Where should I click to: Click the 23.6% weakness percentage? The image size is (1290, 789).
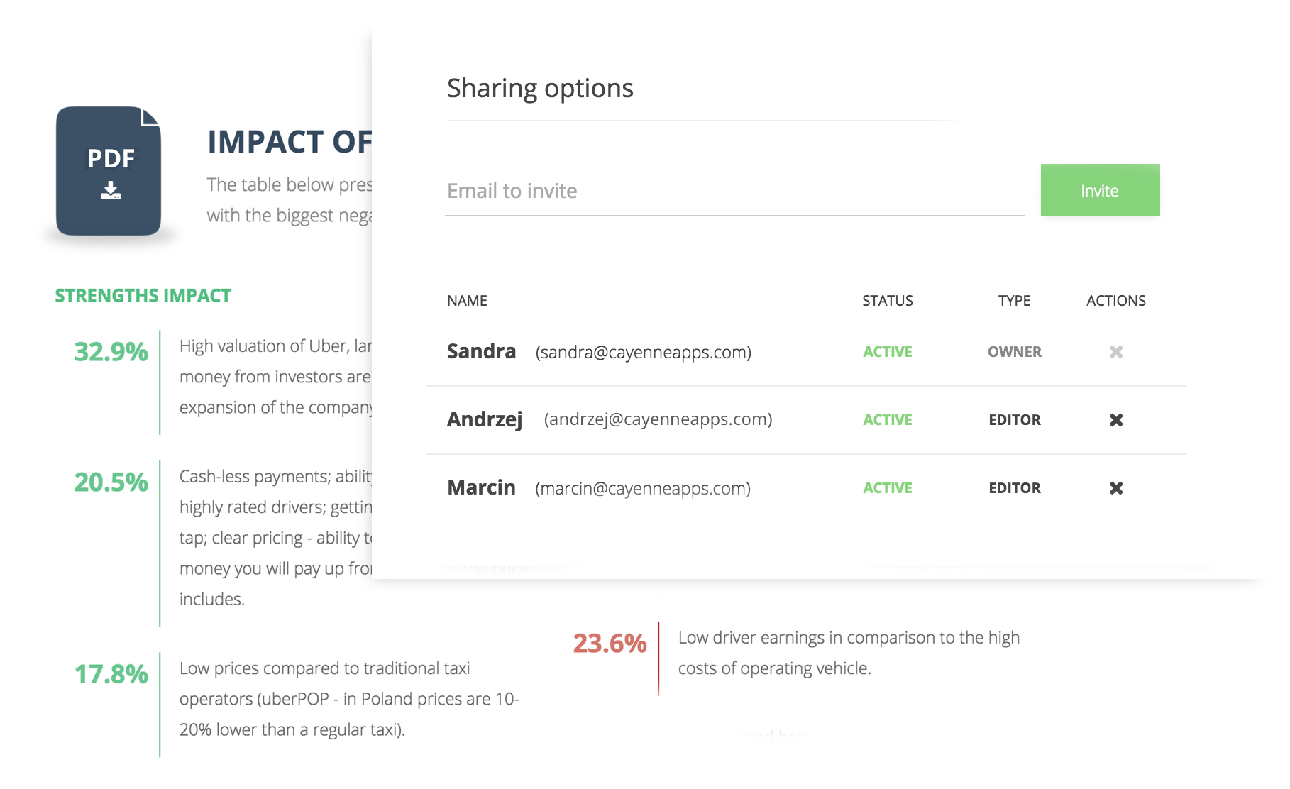(610, 644)
